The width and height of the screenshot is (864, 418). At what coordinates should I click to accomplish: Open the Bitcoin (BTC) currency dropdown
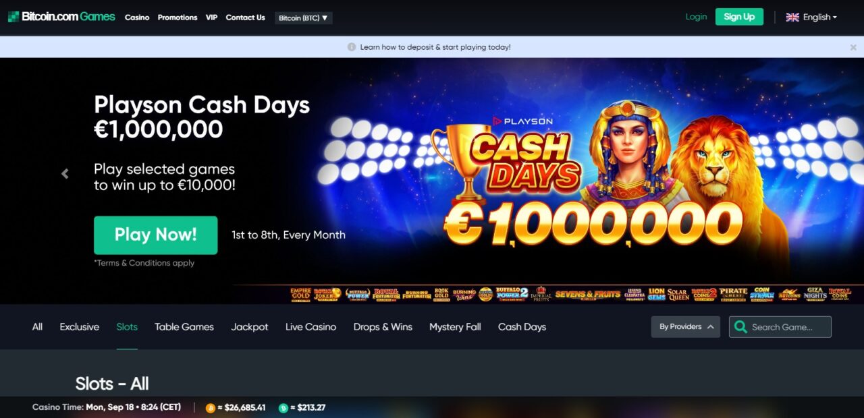pyautogui.click(x=304, y=18)
